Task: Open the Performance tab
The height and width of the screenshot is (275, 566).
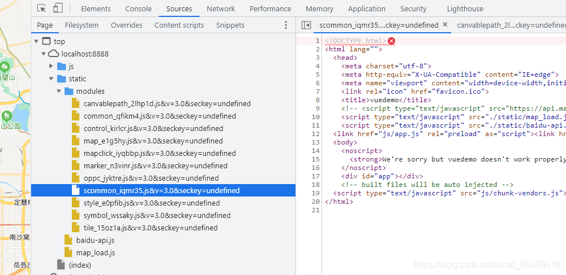Action: (x=271, y=8)
